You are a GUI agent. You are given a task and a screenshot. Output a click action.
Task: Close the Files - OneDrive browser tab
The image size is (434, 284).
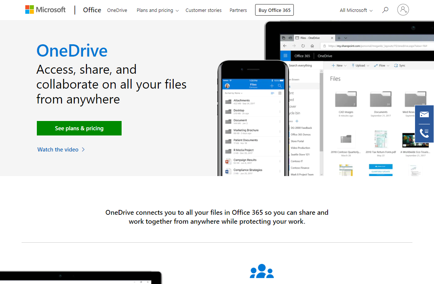(332, 38)
